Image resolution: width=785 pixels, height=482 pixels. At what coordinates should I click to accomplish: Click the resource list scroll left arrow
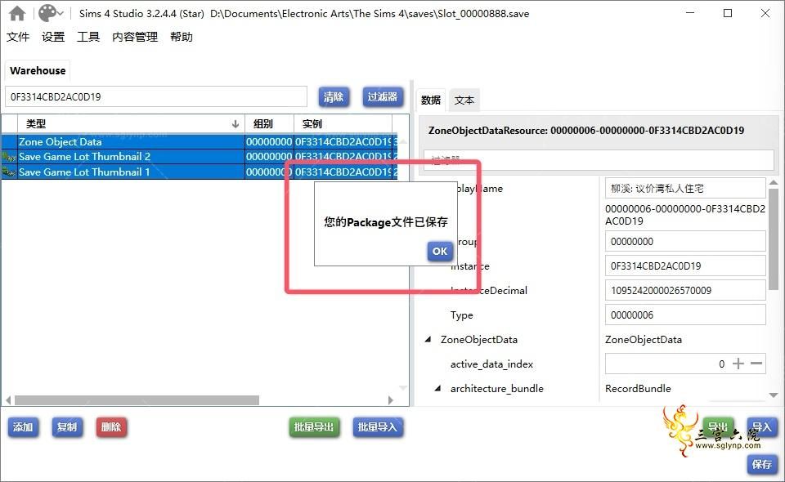pyautogui.click(x=8, y=400)
